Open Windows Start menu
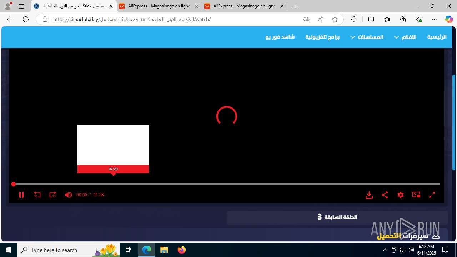Viewport: 457px width, 257px height. pos(9,250)
